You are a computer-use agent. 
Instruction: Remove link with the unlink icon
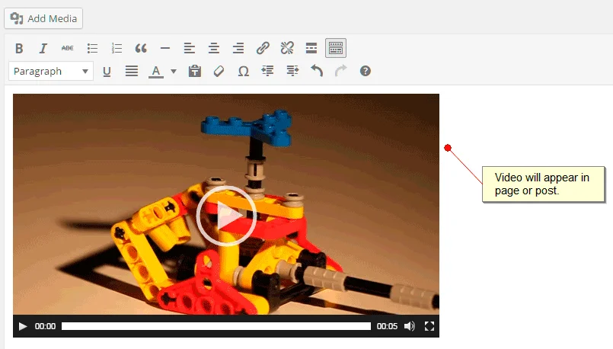tap(287, 48)
